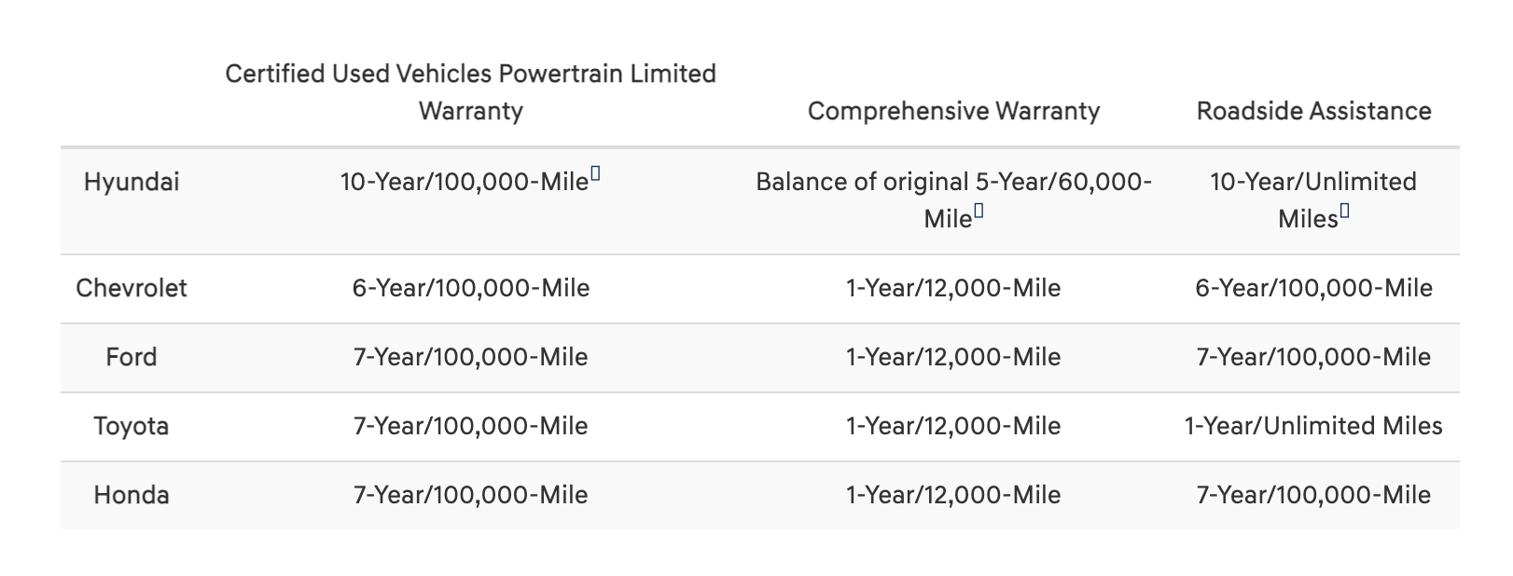Viewport: 1513px width, 576px height.
Task: Click the Certified Used Vehicles Powertrain Limited Warranty header
Action: pyautogui.click(x=470, y=92)
